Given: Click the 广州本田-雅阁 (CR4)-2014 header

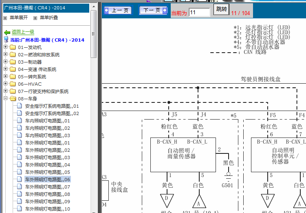Looking at the screenshot, I should pos(46,8).
